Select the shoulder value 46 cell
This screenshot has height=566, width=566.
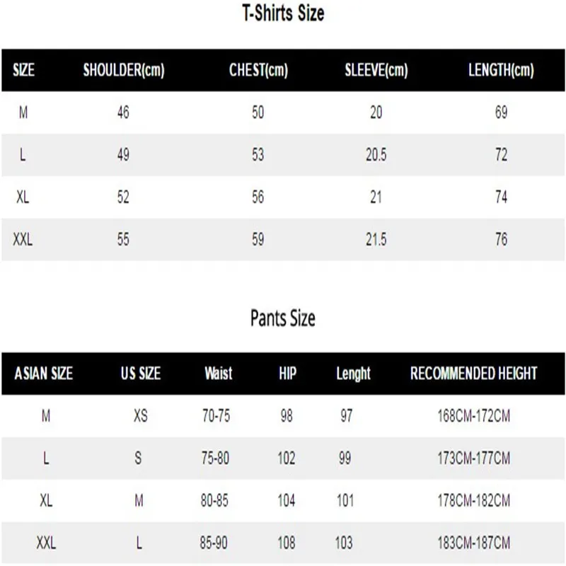point(123,112)
